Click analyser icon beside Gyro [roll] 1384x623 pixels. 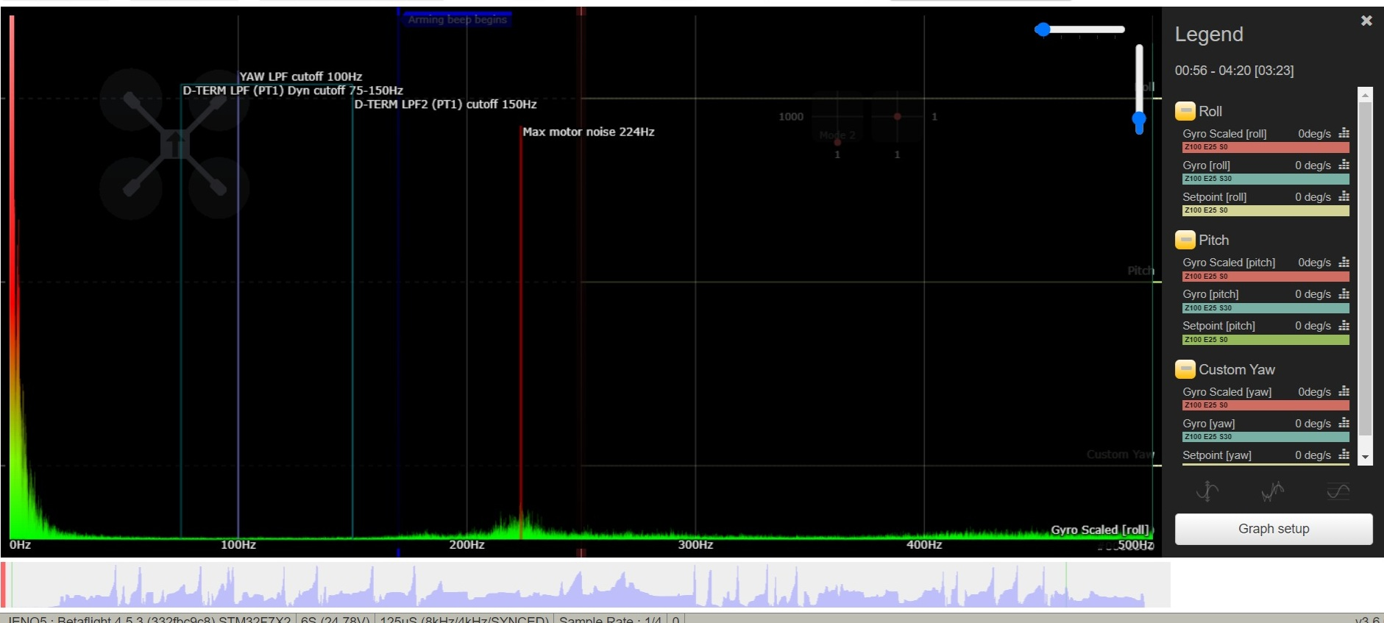pyautogui.click(x=1344, y=165)
